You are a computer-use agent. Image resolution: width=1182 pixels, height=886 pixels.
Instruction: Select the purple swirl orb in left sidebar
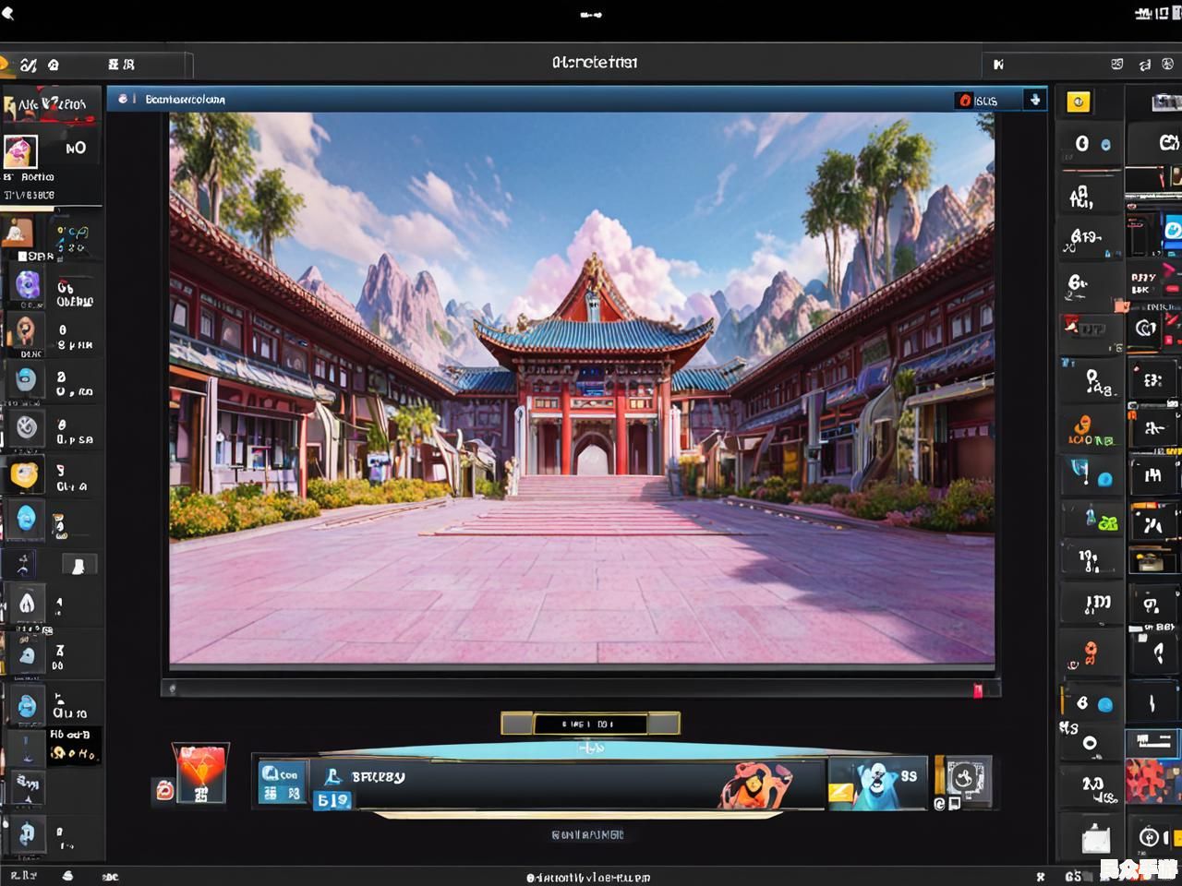click(27, 285)
